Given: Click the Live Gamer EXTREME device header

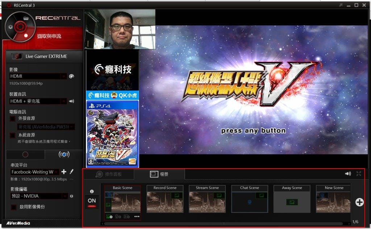Looking at the screenshot, I should coord(44,56).
